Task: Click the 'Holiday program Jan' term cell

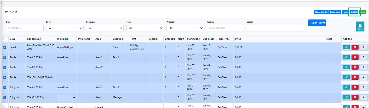Action: tap(137, 47)
